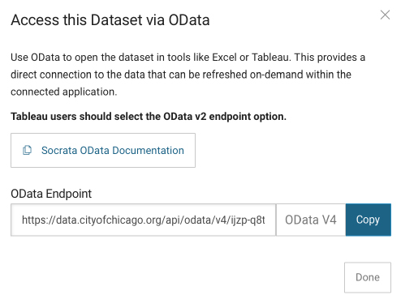The height and width of the screenshot is (295, 401).
Task: Click the document icon beside Socrata OData Documentation
Action: (27, 150)
